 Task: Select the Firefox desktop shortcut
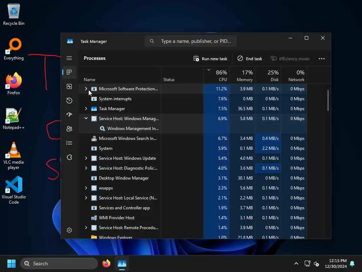(14, 84)
